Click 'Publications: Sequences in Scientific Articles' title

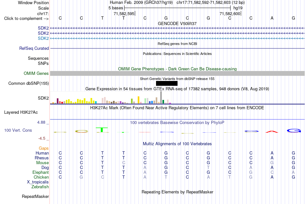[x=177, y=54]
